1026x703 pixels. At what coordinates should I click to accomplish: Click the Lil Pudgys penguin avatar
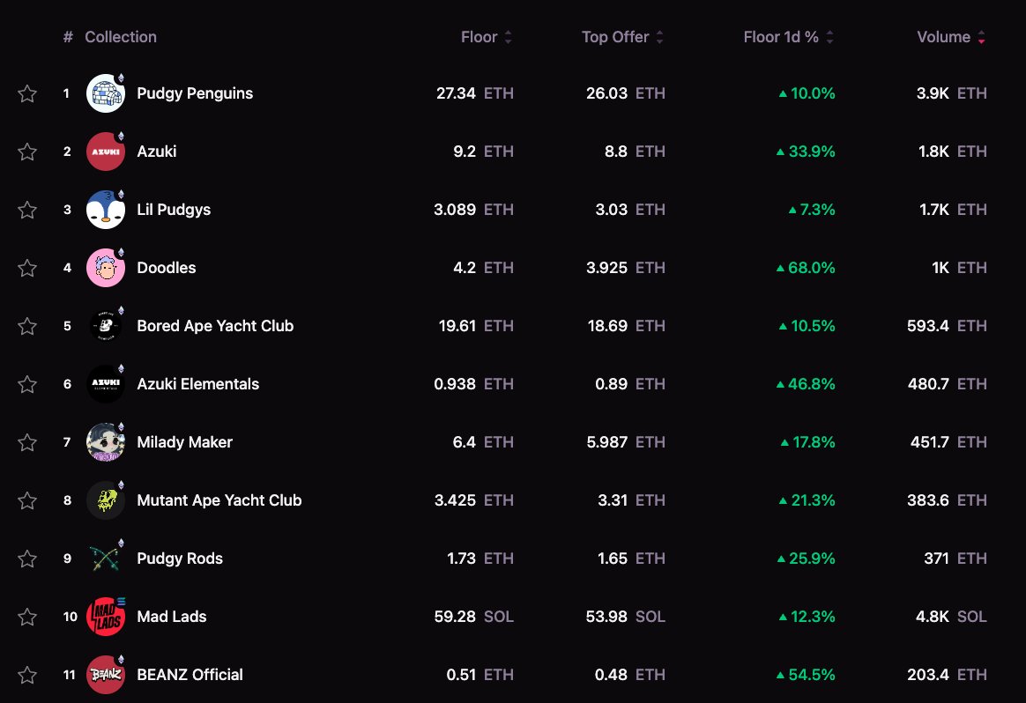pos(106,210)
